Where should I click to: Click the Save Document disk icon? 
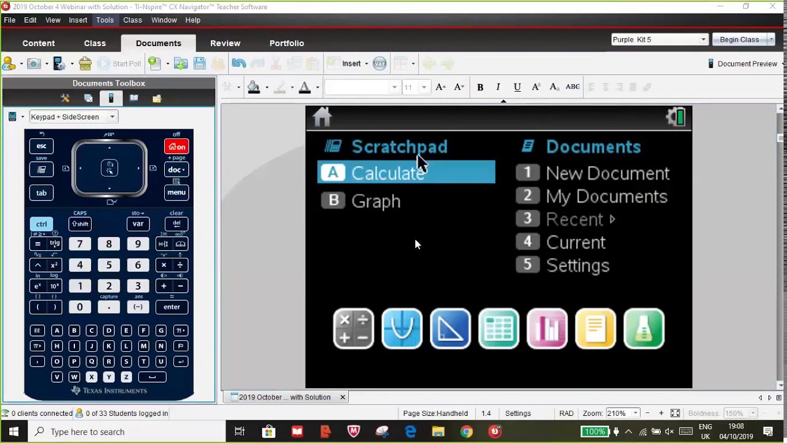coord(199,63)
